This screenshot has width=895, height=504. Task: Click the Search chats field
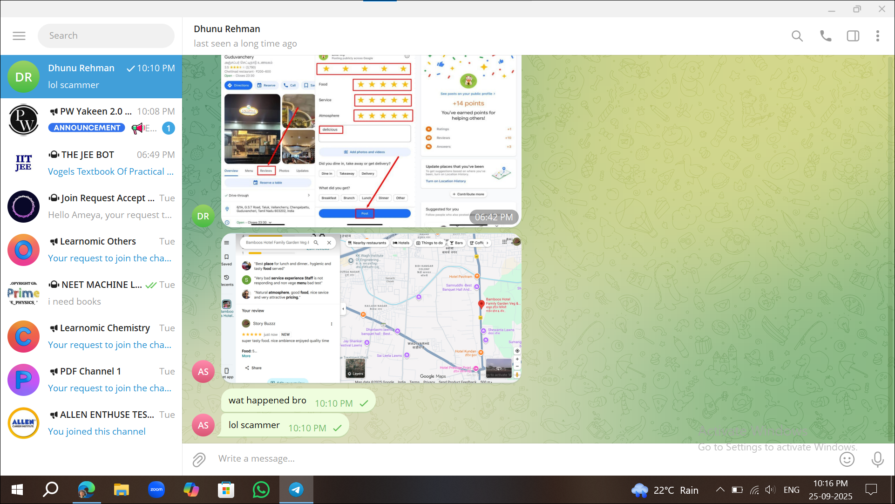coord(106,36)
